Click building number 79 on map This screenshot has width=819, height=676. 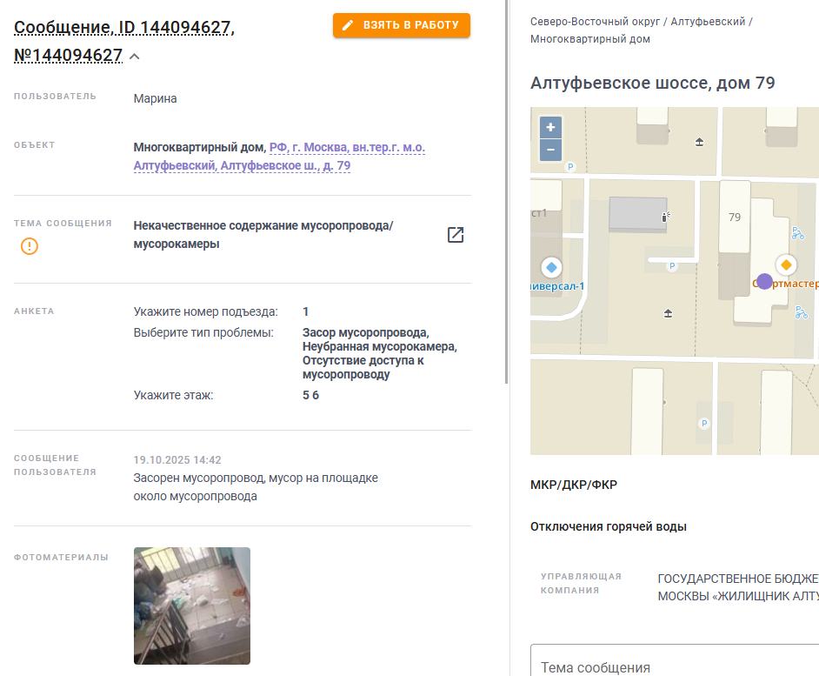(735, 217)
